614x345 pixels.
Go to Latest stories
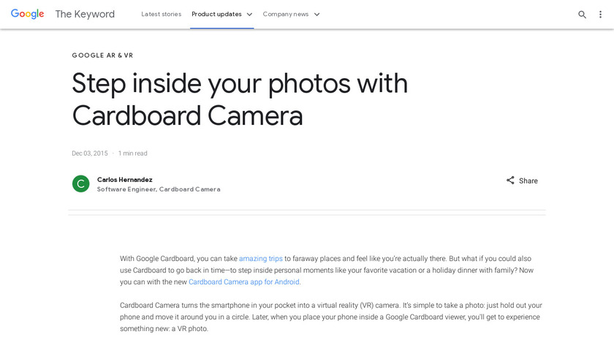[x=161, y=14]
